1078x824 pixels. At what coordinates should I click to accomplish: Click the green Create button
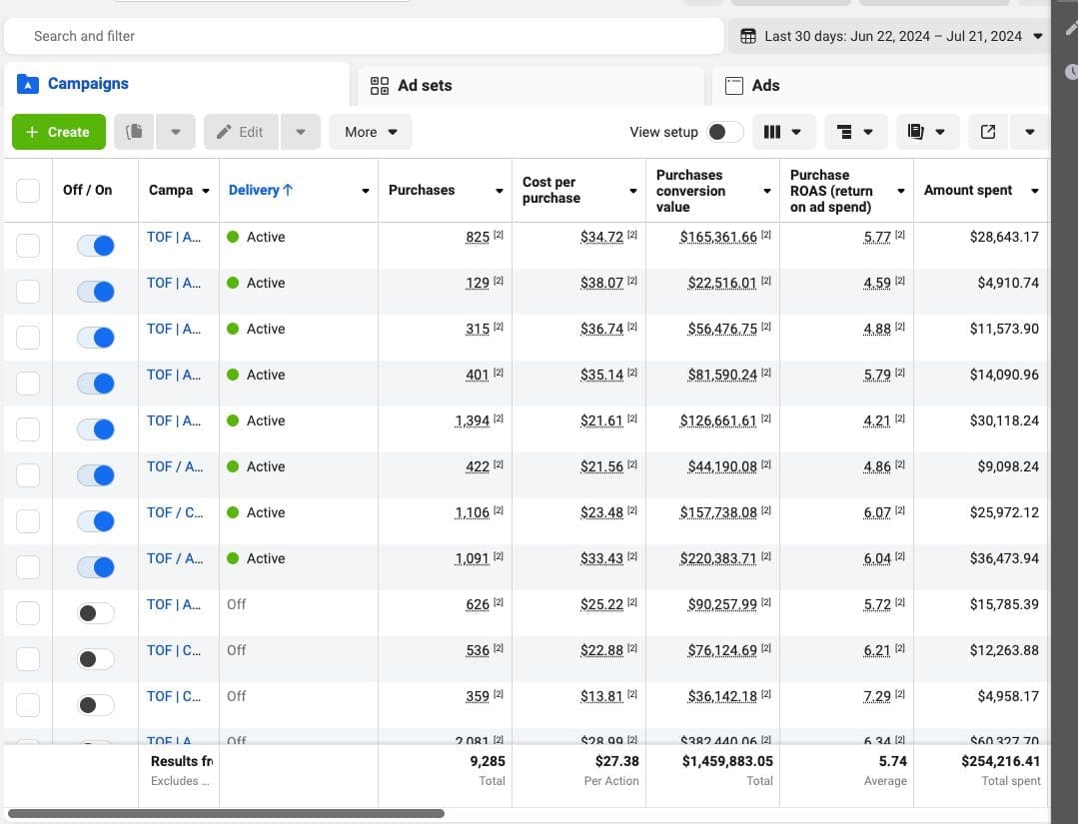tap(59, 131)
